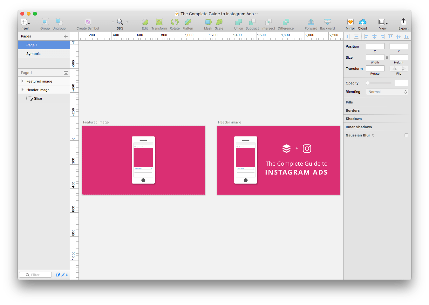Screen dimensions: 429x305
Task: Move layer Backward
Action: (328, 22)
